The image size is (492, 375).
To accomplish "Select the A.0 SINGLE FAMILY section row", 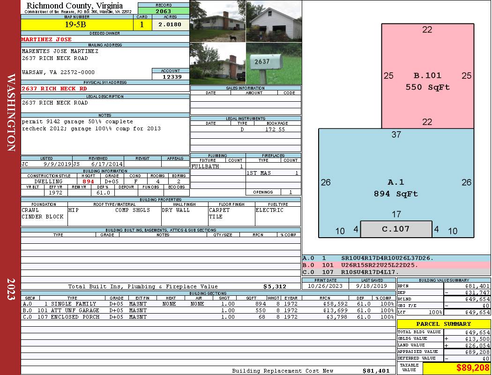I will pyautogui.click(x=208, y=304).
